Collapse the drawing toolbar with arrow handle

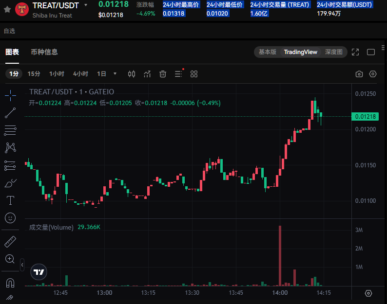pos(22,265)
